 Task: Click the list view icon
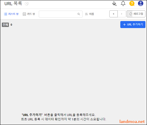tap(6, 14)
